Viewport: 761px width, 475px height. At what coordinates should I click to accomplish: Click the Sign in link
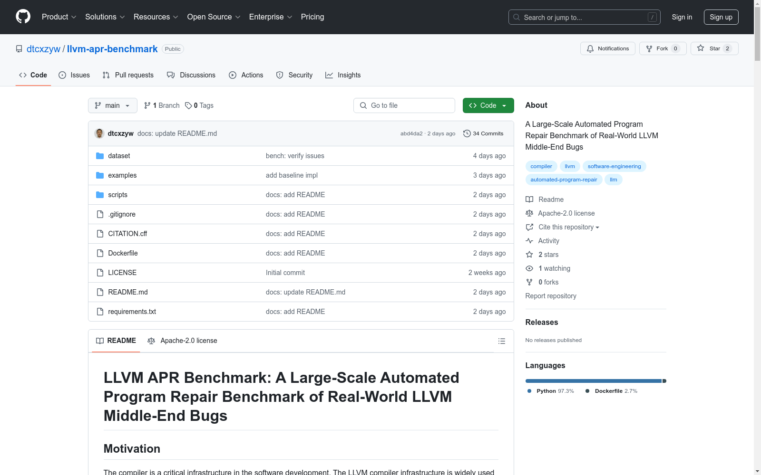[682, 17]
